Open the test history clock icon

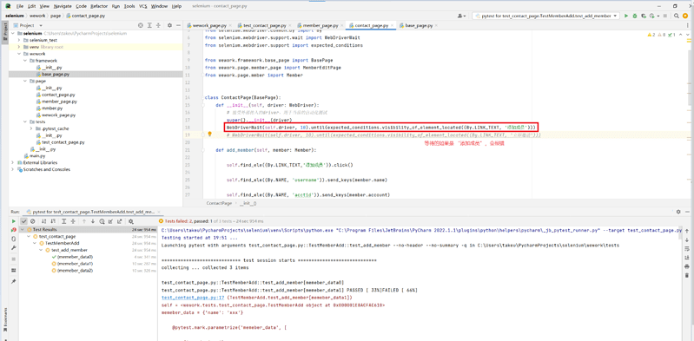[102, 221]
